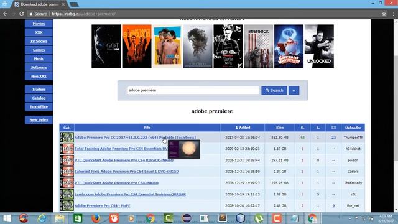
Task: Bookmark this page with the star icon
Action: pyautogui.click(x=384, y=14)
